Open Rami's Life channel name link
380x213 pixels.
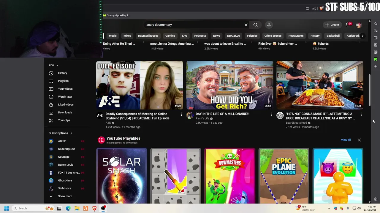(202, 118)
